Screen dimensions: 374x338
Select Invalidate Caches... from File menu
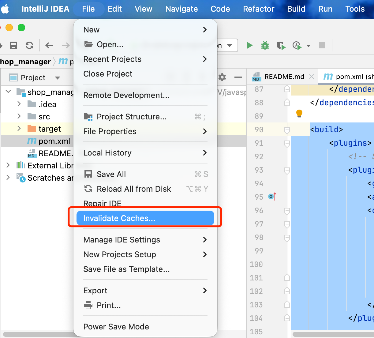tap(119, 218)
